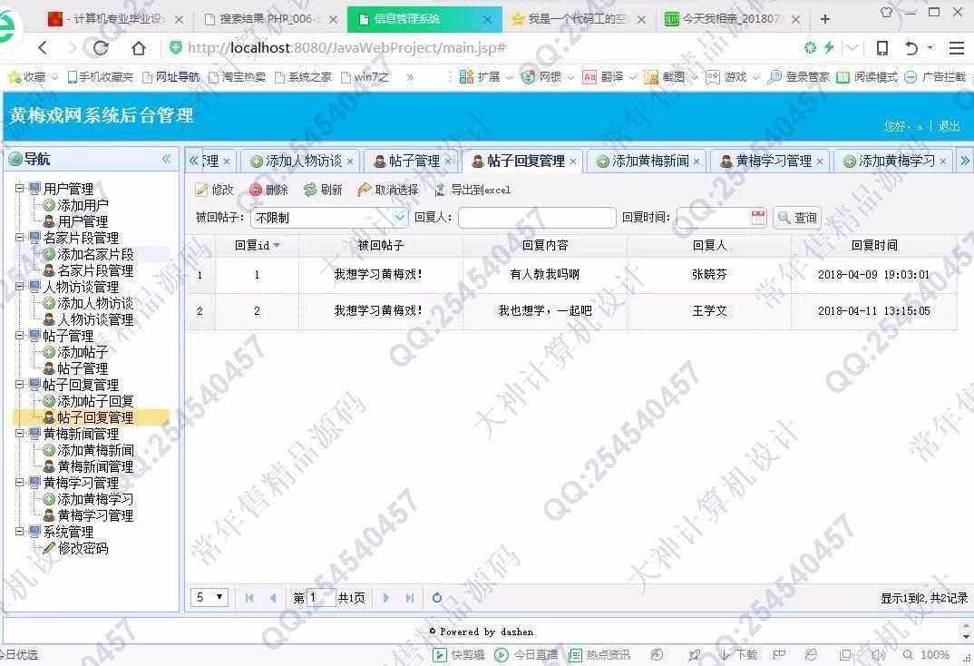Viewport: 974px width, 666px height.
Task: Export table via 导出到excel icon
Action: pos(441,191)
